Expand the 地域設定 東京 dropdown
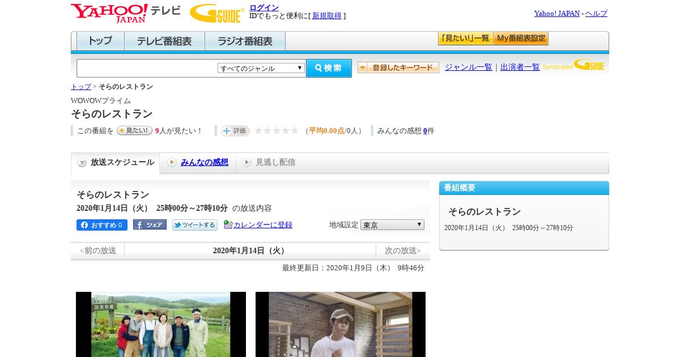This screenshot has width=680, height=357. [392, 225]
